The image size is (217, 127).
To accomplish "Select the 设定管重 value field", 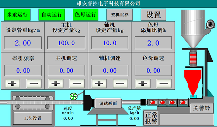I will (x=23, y=43).
